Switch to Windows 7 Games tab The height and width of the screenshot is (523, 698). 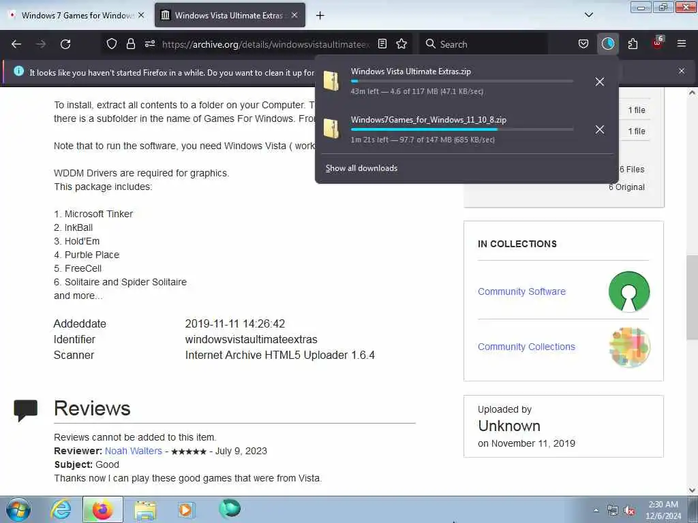tap(76, 15)
